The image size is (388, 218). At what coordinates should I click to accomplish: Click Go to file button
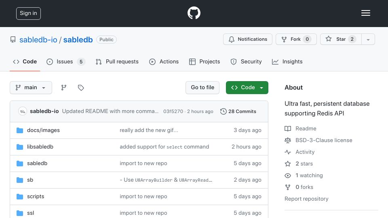pyautogui.click(x=202, y=88)
